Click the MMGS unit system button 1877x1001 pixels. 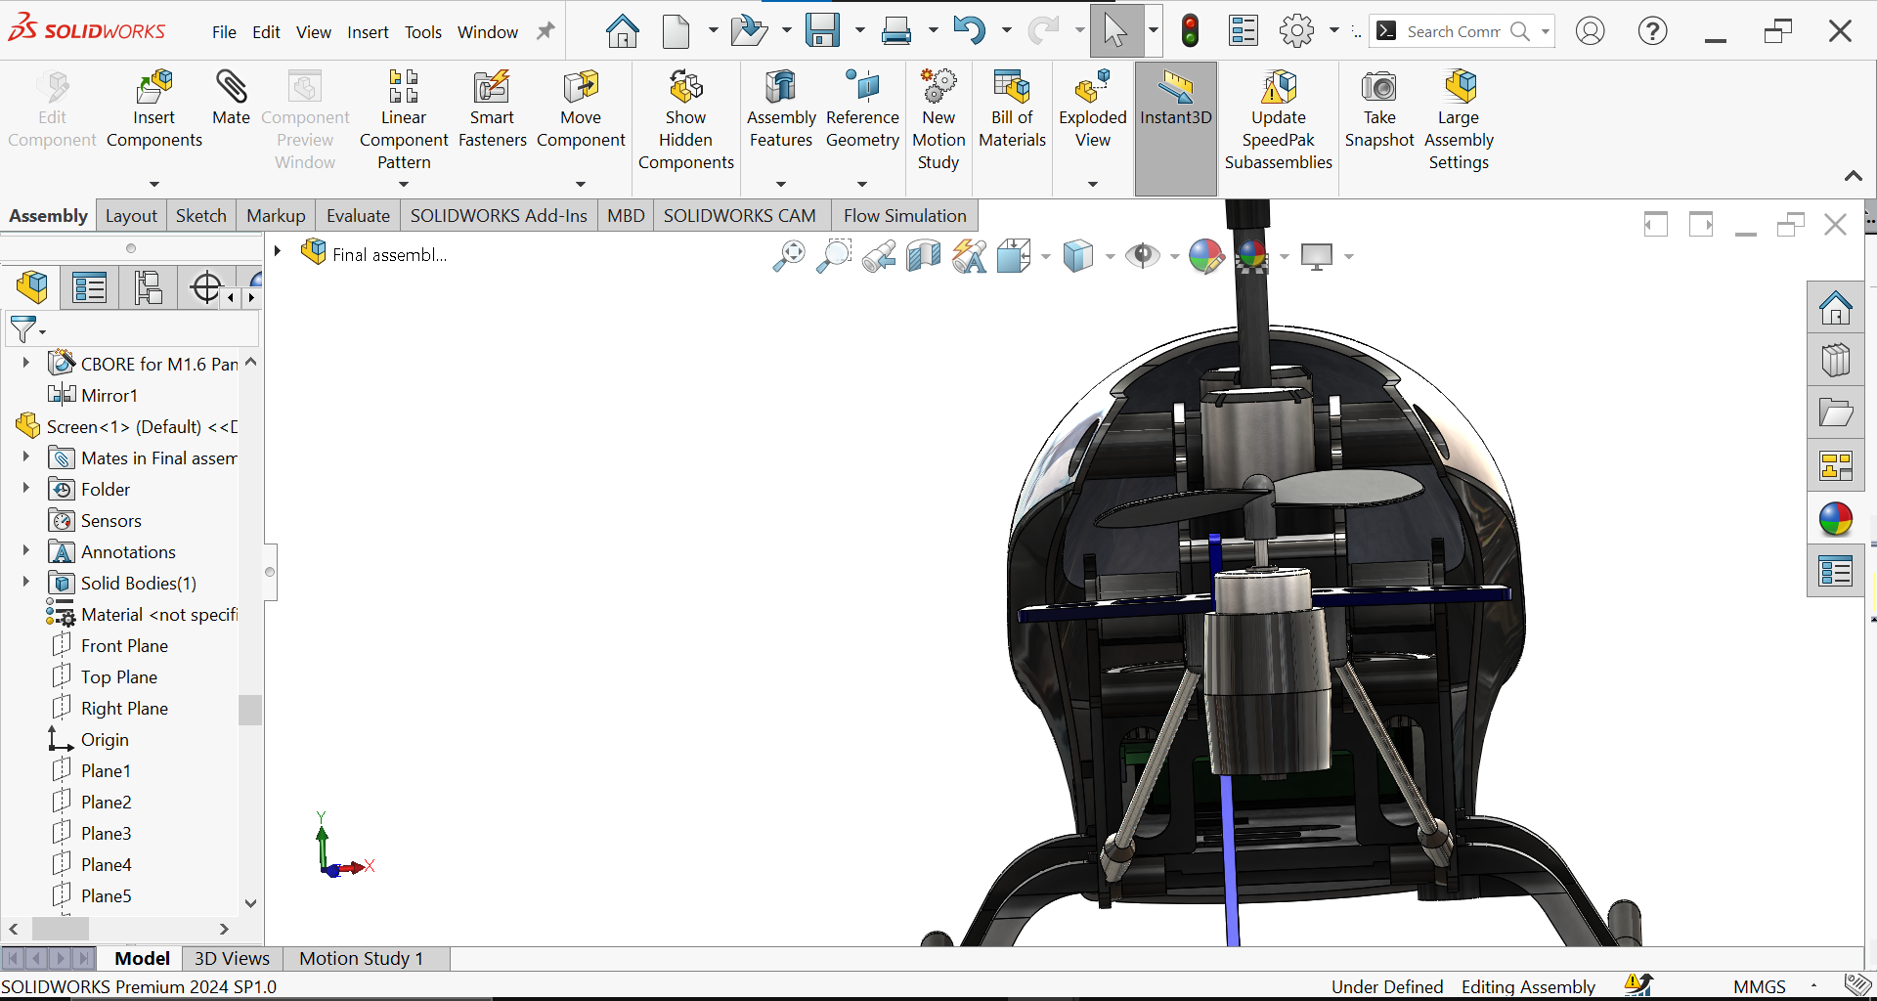[1759, 986]
